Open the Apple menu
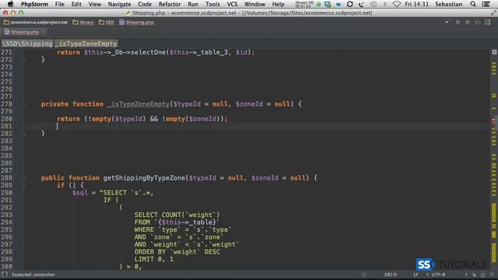Screen dimensions: 498x280 tap(10, 4)
